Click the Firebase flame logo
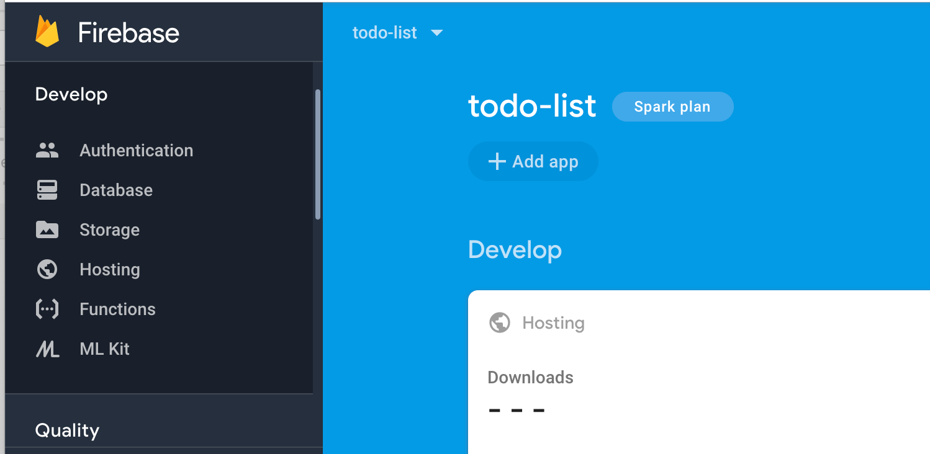Image resolution: width=930 pixels, height=454 pixels. (47, 32)
